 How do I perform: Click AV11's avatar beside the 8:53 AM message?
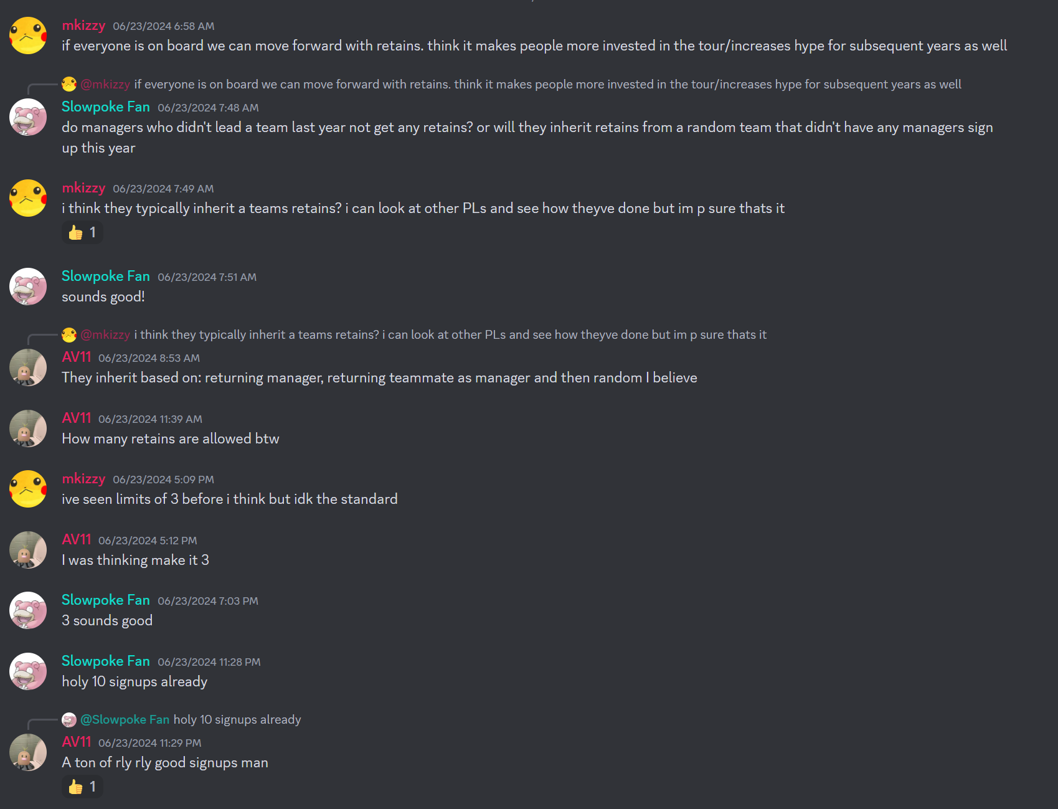coord(28,367)
